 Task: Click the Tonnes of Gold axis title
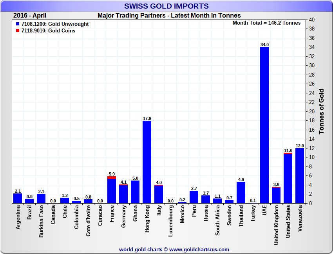(x=321, y=111)
